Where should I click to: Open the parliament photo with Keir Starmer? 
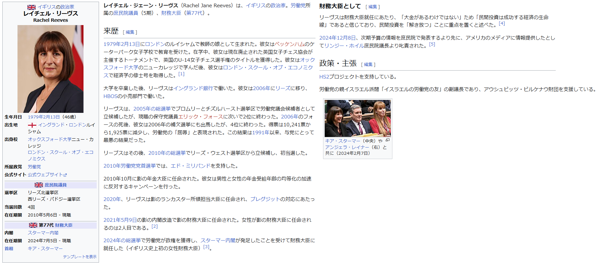tap(357, 118)
